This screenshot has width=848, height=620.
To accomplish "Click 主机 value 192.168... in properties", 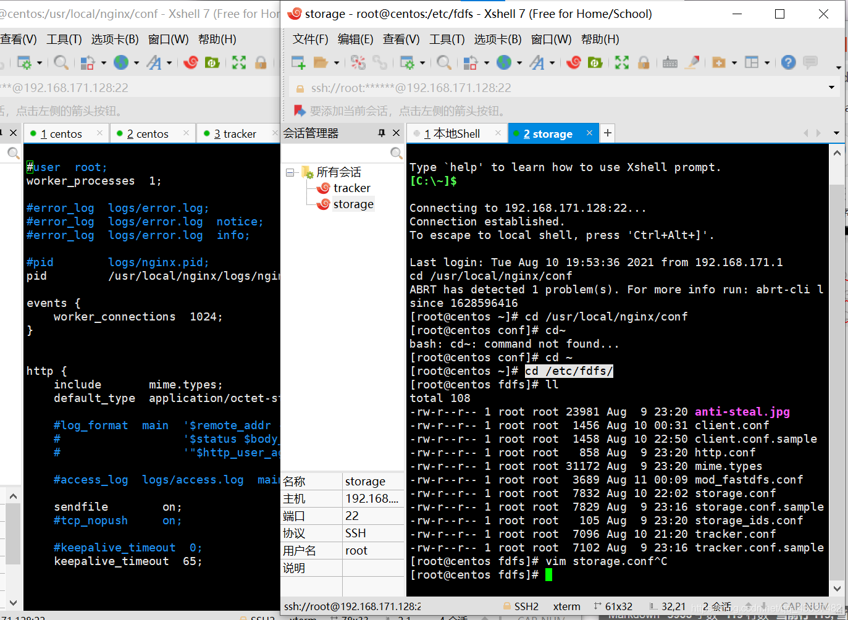I will [x=372, y=499].
